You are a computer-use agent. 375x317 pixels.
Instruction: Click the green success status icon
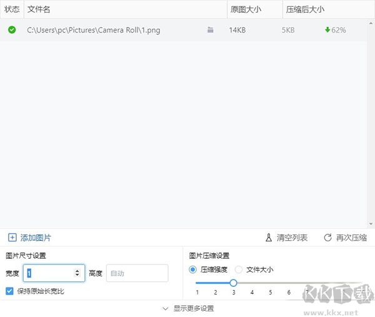point(12,30)
